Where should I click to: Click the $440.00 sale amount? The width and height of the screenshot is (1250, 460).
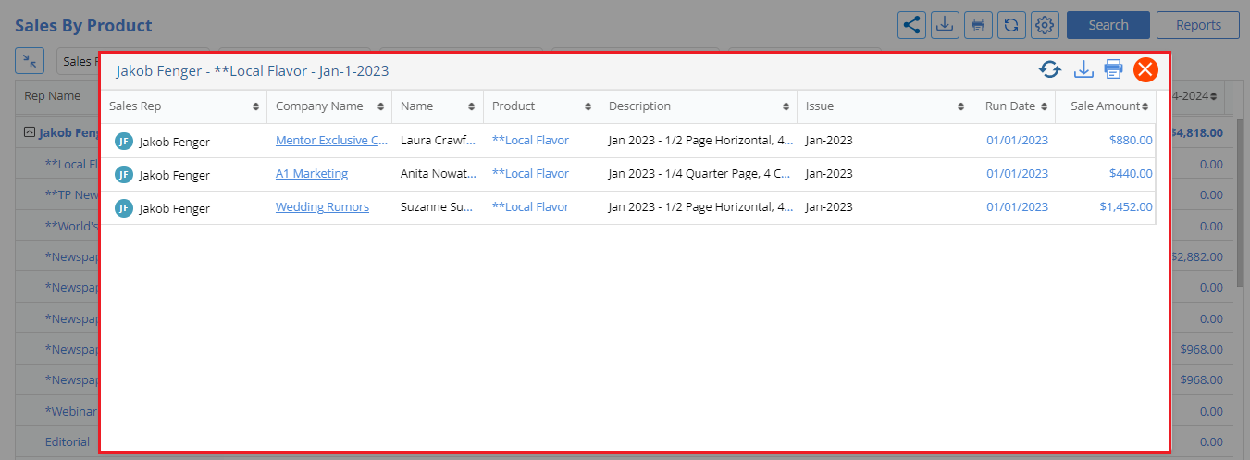[1131, 174]
